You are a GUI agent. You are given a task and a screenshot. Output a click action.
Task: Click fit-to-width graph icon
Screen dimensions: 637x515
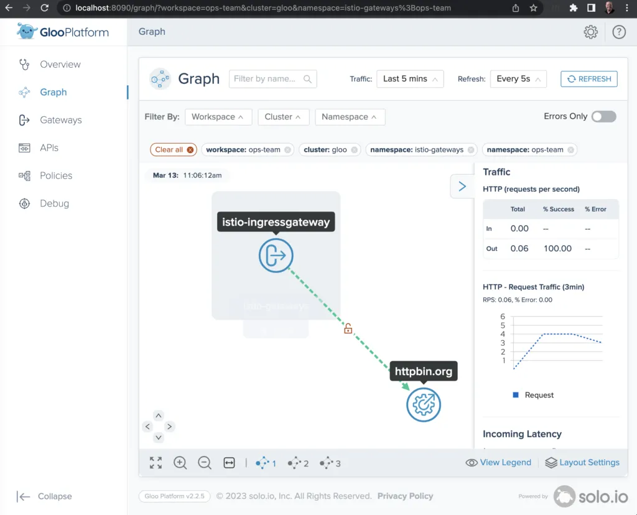point(229,463)
